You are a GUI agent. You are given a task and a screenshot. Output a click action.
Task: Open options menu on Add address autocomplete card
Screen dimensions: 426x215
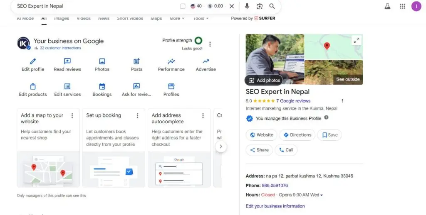click(x=203, y=116)
